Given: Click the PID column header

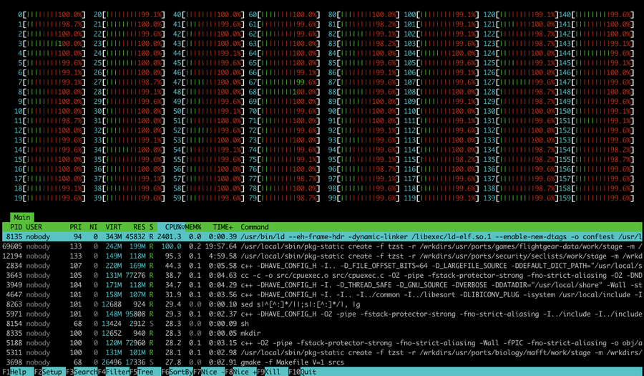Looking at the screenshot, I should [16, 227].
